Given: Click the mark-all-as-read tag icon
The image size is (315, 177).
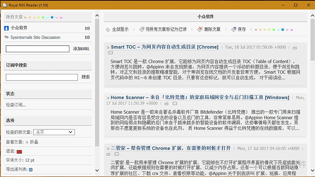Looking at the screenshot, I should coord(142,29).
